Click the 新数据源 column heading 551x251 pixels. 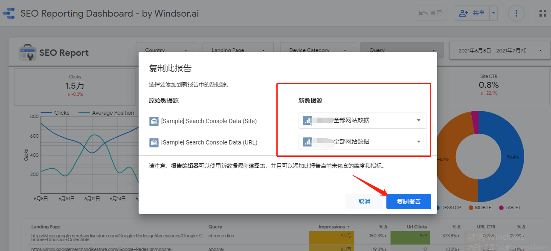pos(310,101)
